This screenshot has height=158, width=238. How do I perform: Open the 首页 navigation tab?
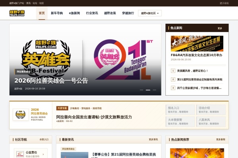click(x=42, y=13)
